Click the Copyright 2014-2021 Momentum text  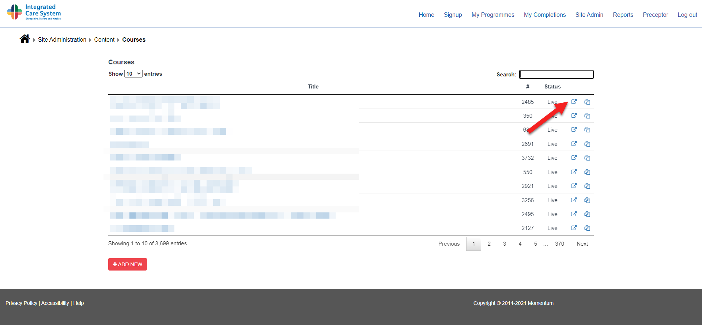(x=513, y=303)
